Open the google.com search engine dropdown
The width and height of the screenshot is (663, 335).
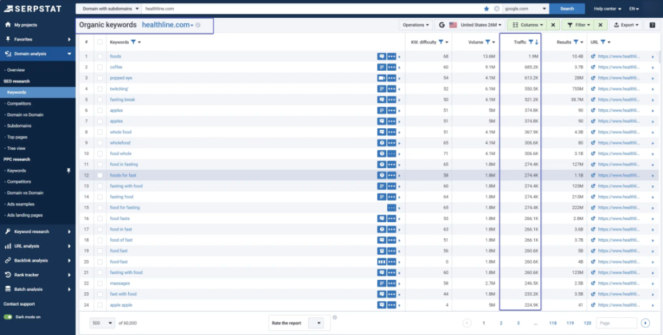(x=525, y=9)
